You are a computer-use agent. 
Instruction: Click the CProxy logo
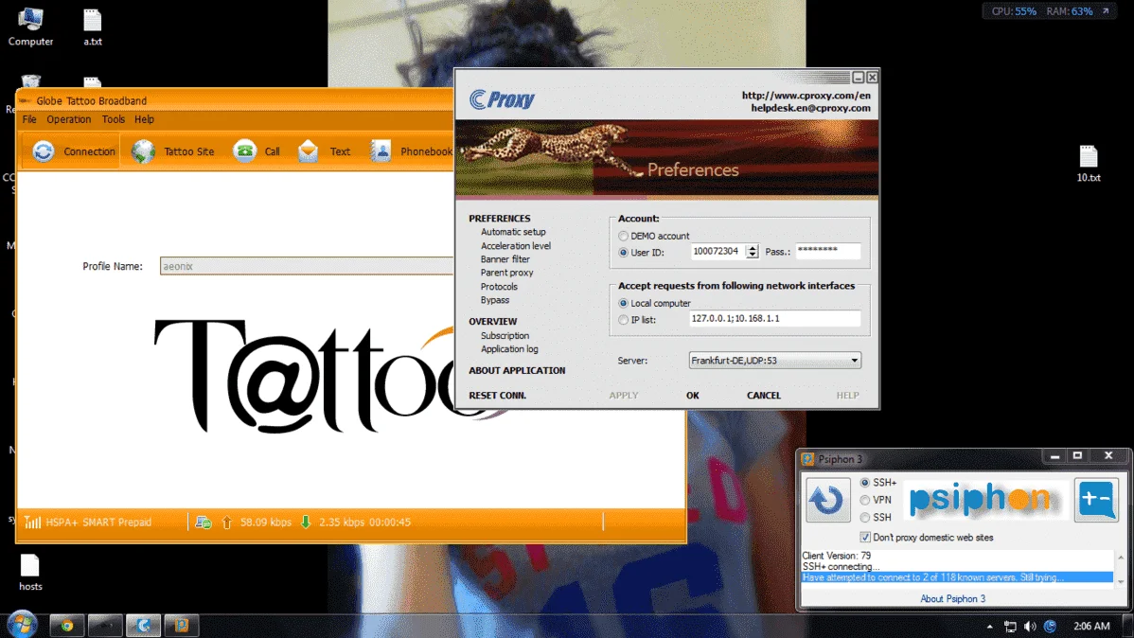[502, 99]
